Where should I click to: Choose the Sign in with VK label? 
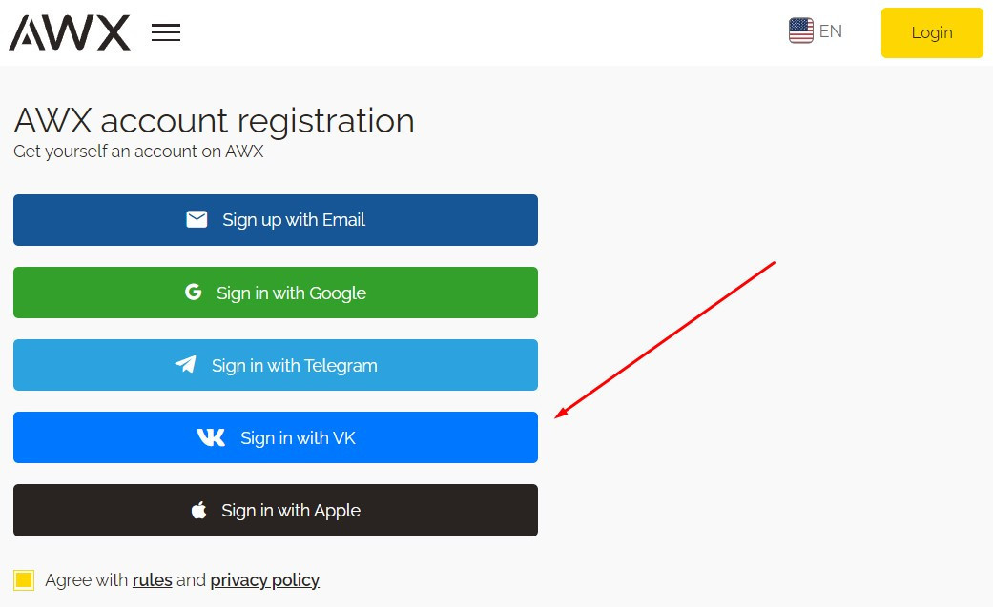(x=298, y=438)
